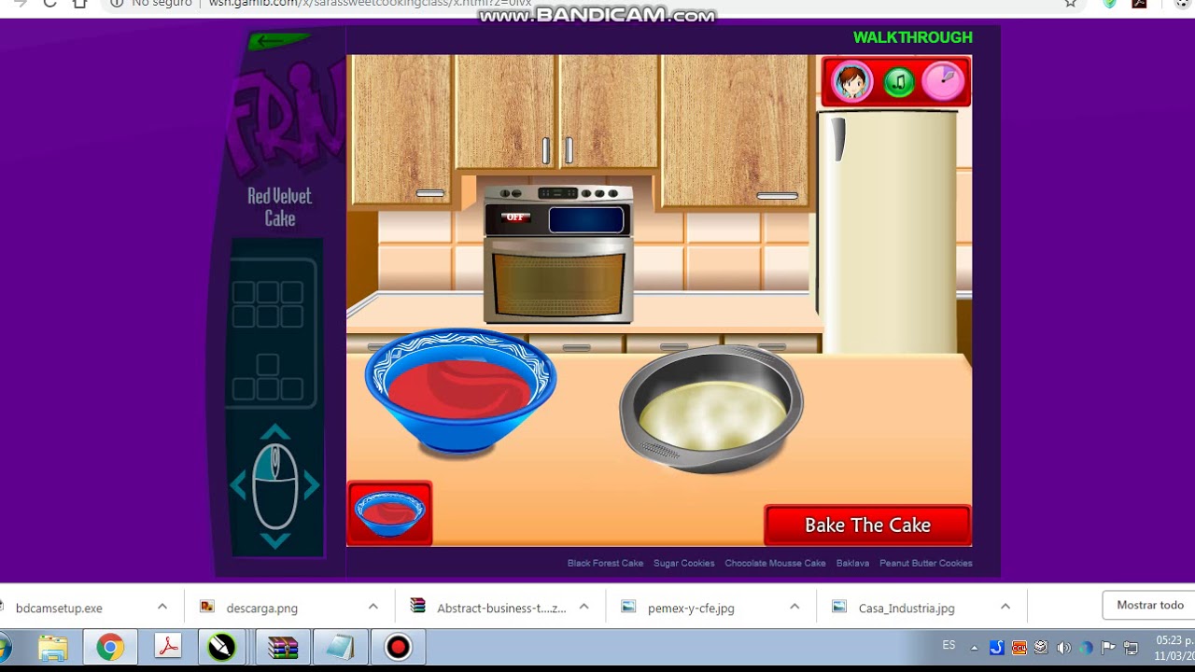
Task: Open File Explorer from the taskbar
Action: 53,647
